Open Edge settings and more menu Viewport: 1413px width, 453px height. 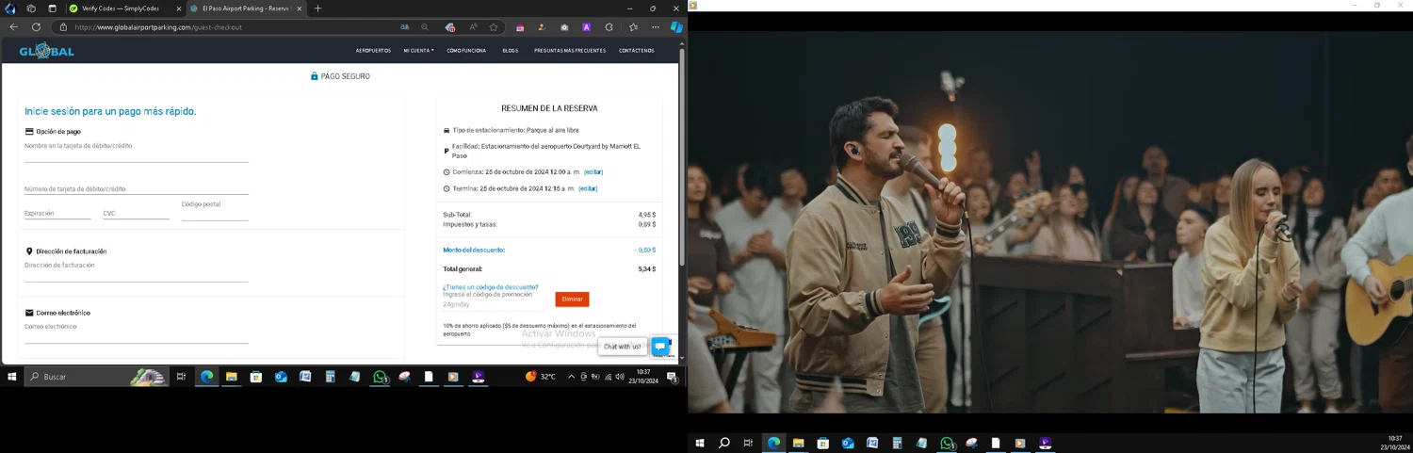tap(656, 27)
